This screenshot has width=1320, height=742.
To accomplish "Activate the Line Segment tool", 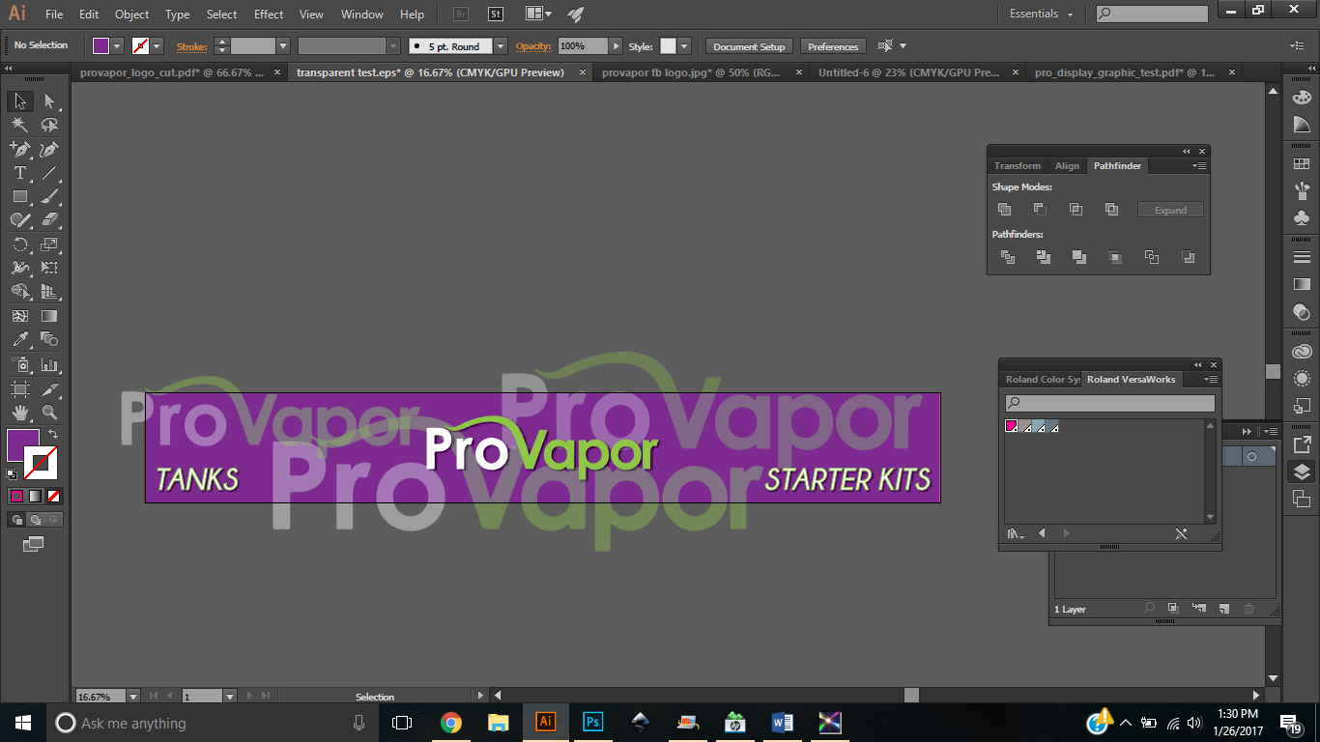I will [49, 173].
